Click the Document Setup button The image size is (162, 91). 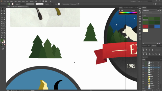pyautogui.click(x=66, y=4)
